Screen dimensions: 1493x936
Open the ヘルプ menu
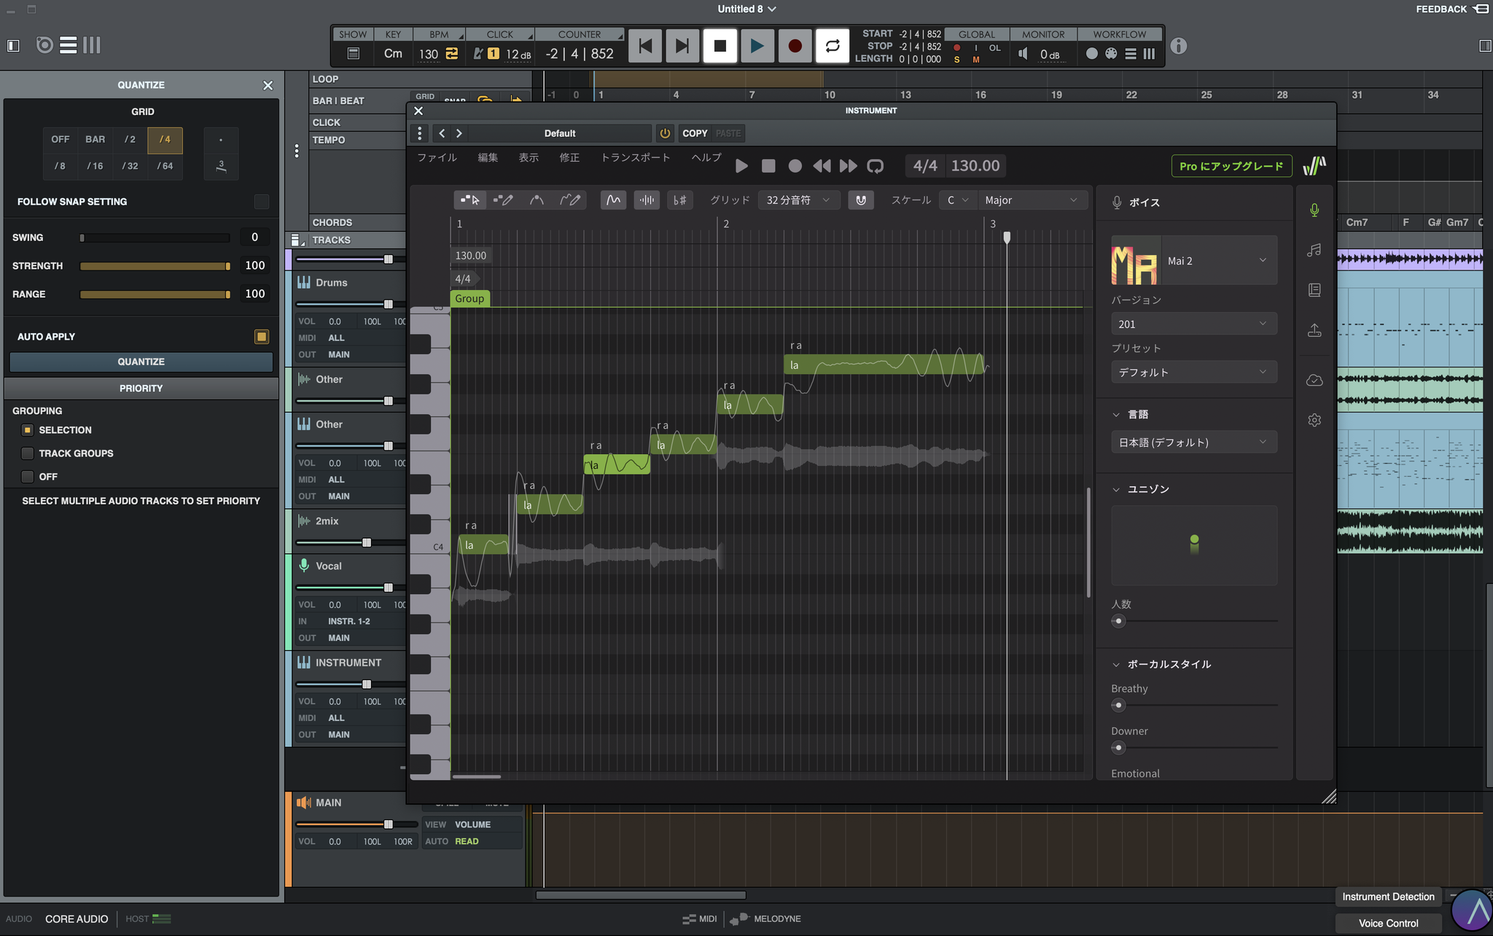click(706, 157)
